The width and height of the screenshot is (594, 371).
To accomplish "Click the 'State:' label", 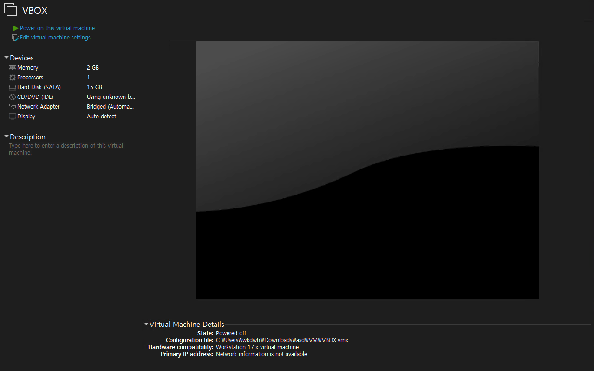I will tap(205, 333).
